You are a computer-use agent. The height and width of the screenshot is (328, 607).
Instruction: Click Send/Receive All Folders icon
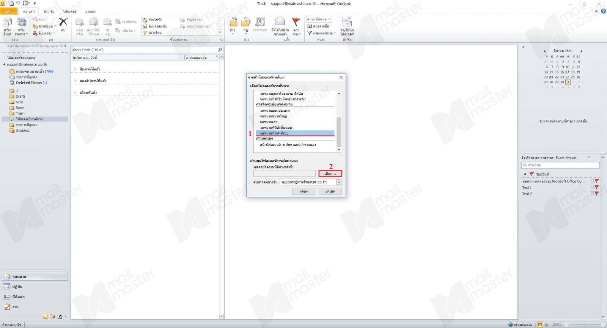347,22
